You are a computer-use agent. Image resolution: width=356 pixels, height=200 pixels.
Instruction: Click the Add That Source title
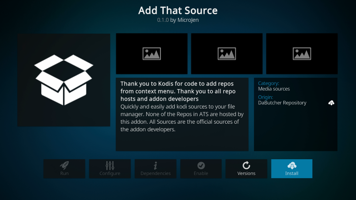coord(178,10)
